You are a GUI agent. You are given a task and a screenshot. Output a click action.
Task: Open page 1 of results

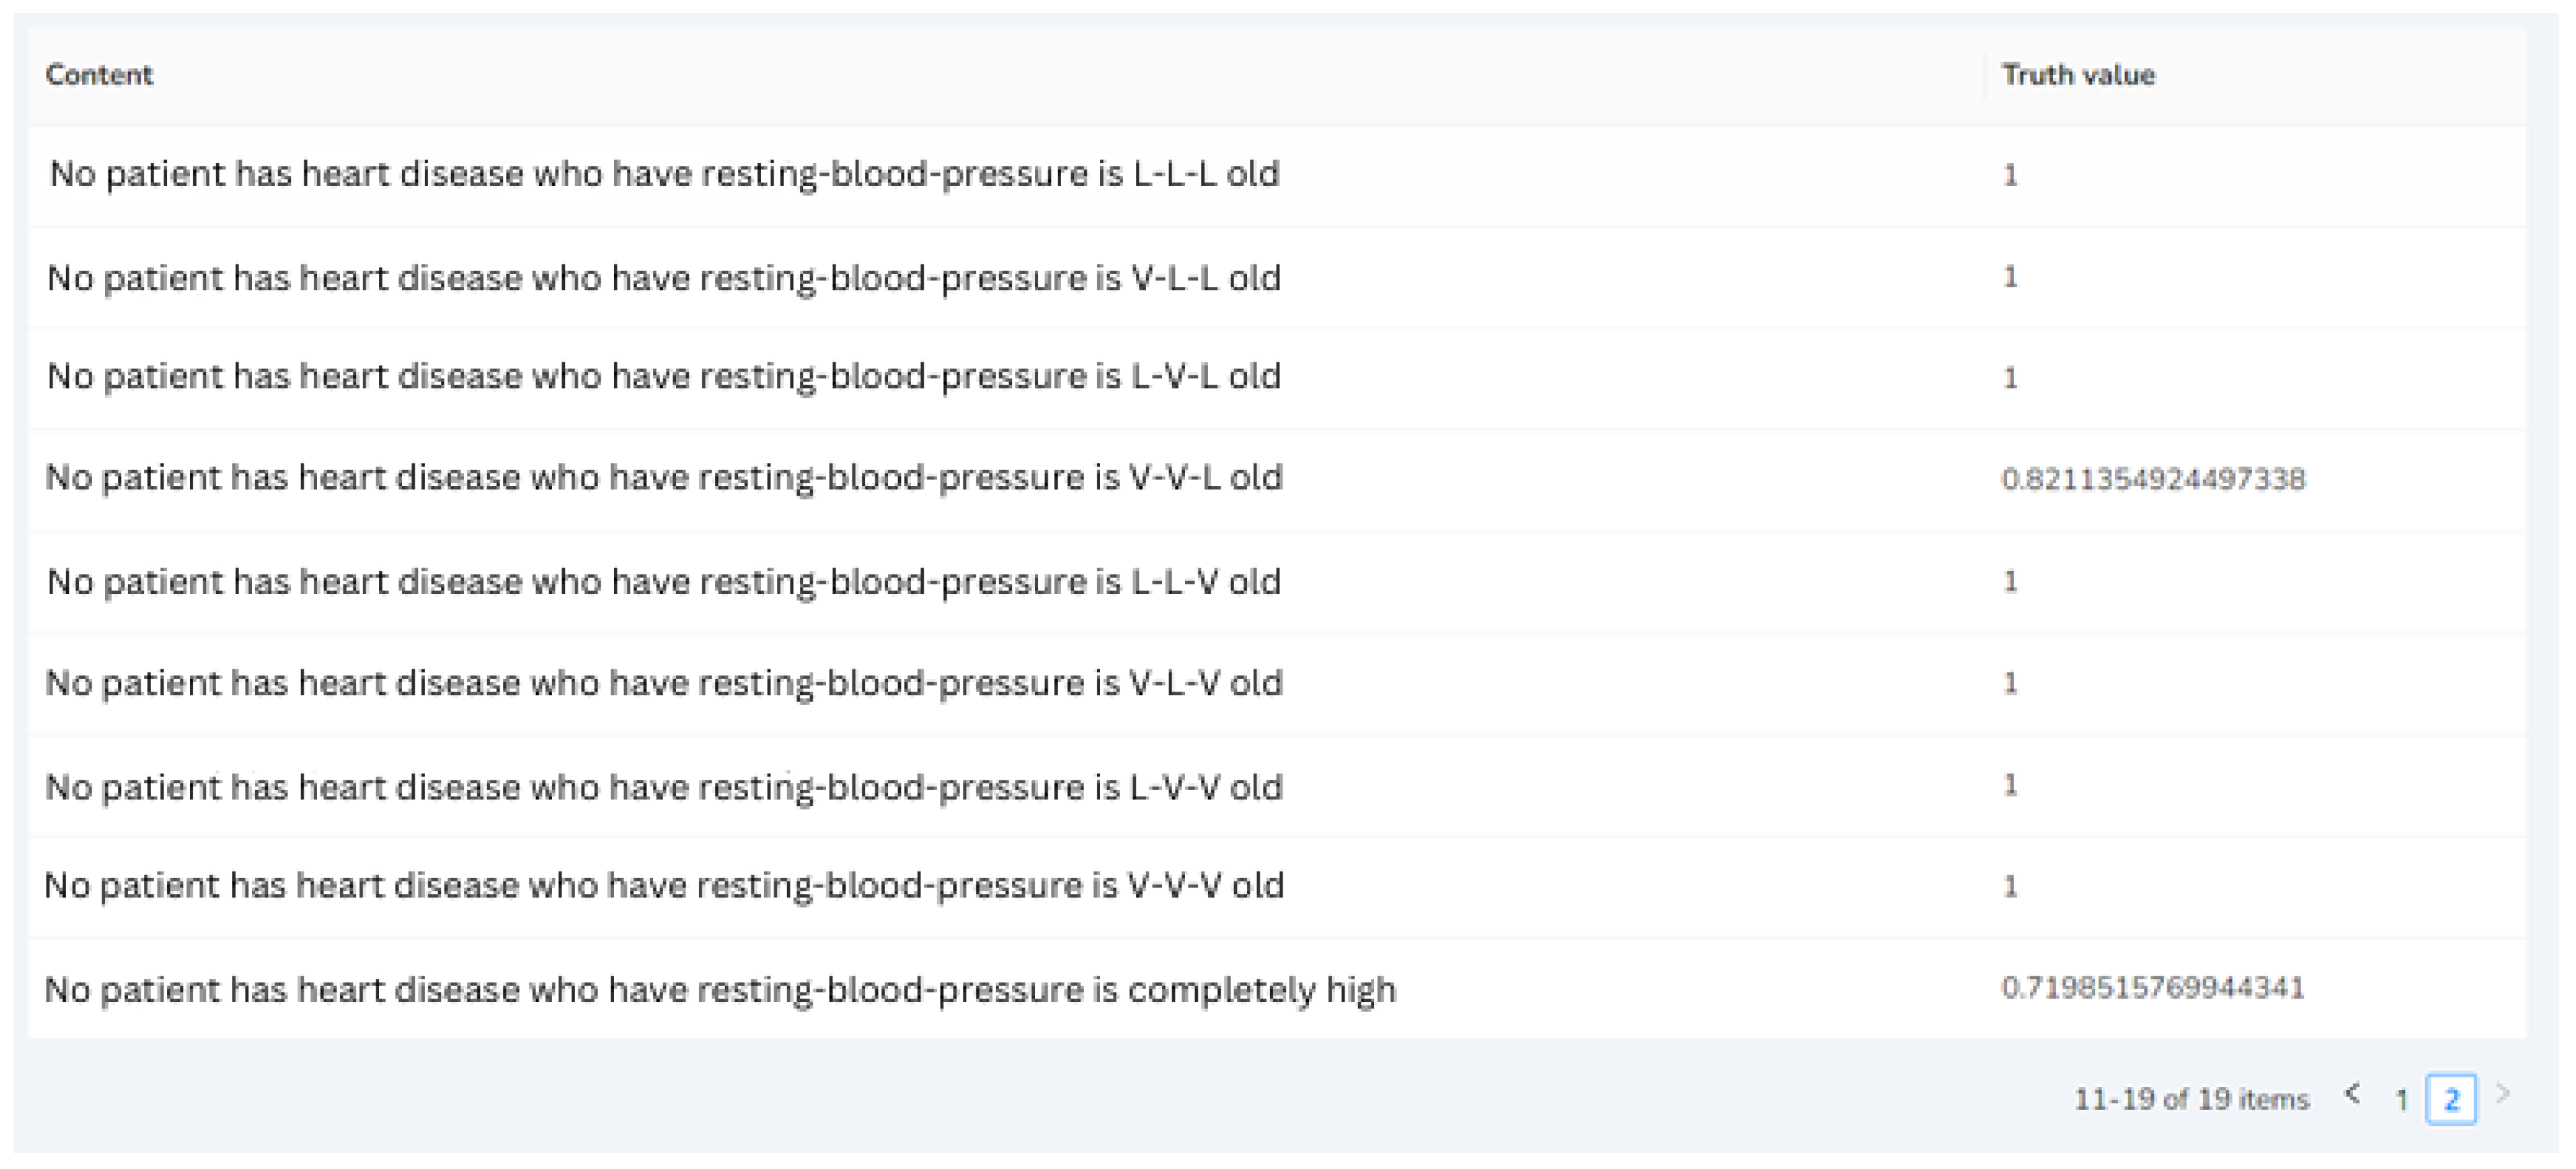point(2401,1100)
